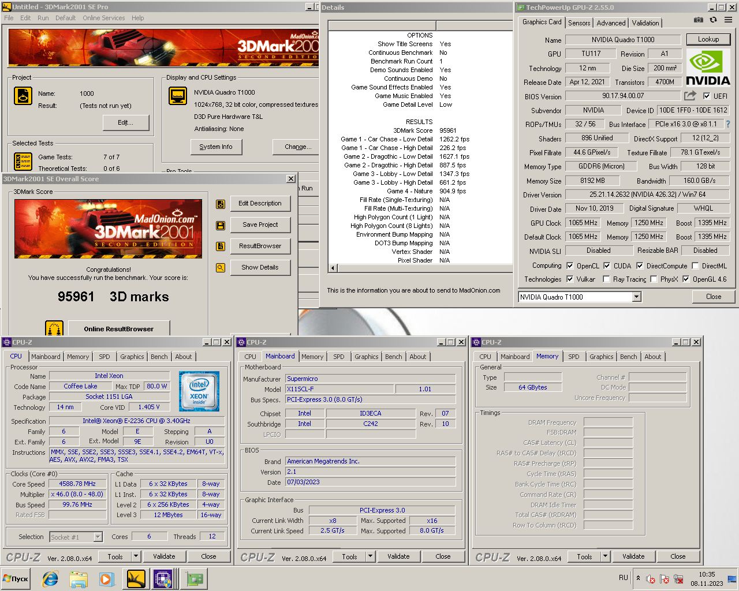Screen dimensions: 739x591
Task: Open Windows Media Player taskbar icon
Action: pyautogui.click(x=106, y=579)
